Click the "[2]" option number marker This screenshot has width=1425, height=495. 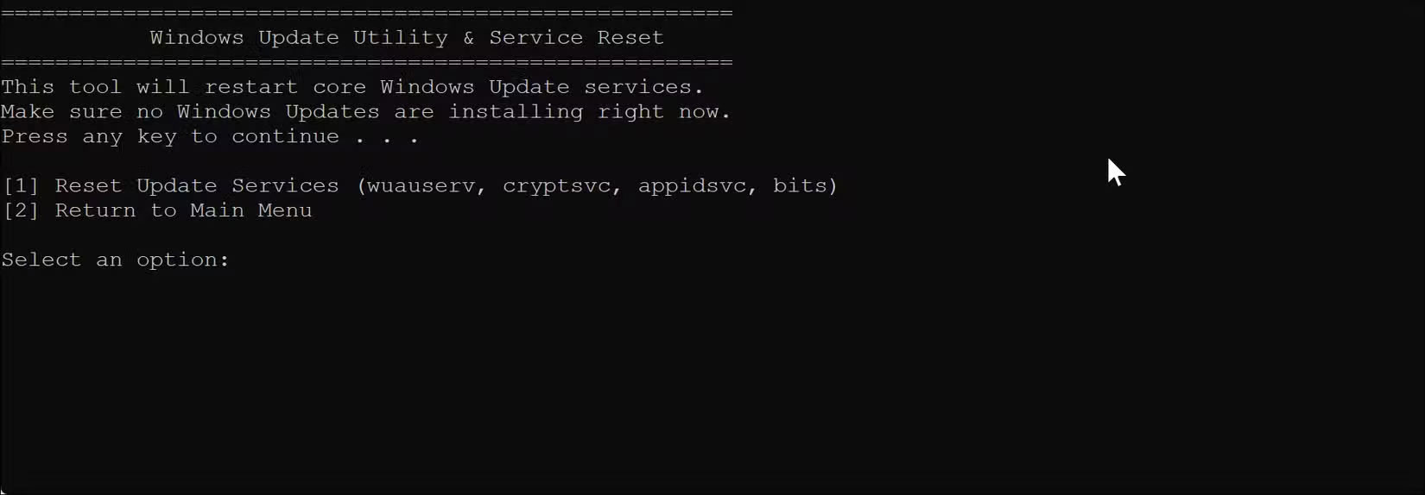pyautogui.click(x=21, y=211)
